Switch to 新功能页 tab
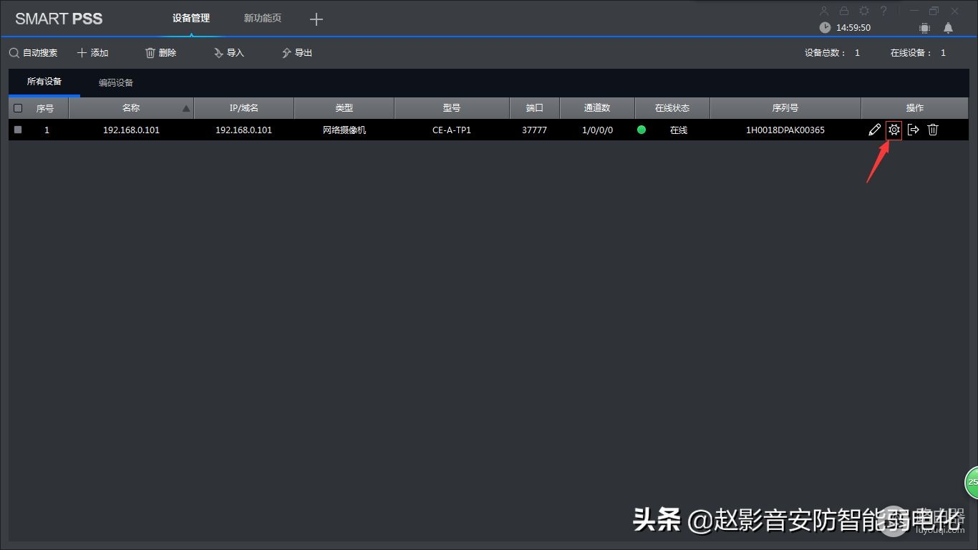 pyautogui.click(x=262, y=18)
